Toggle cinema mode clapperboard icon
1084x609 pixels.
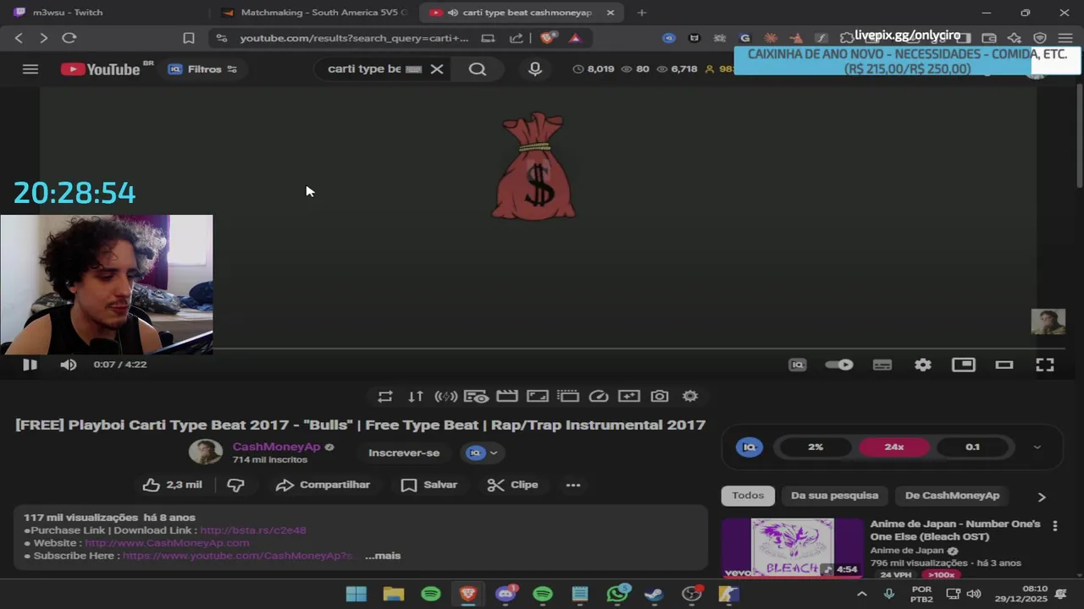point(507,396)
